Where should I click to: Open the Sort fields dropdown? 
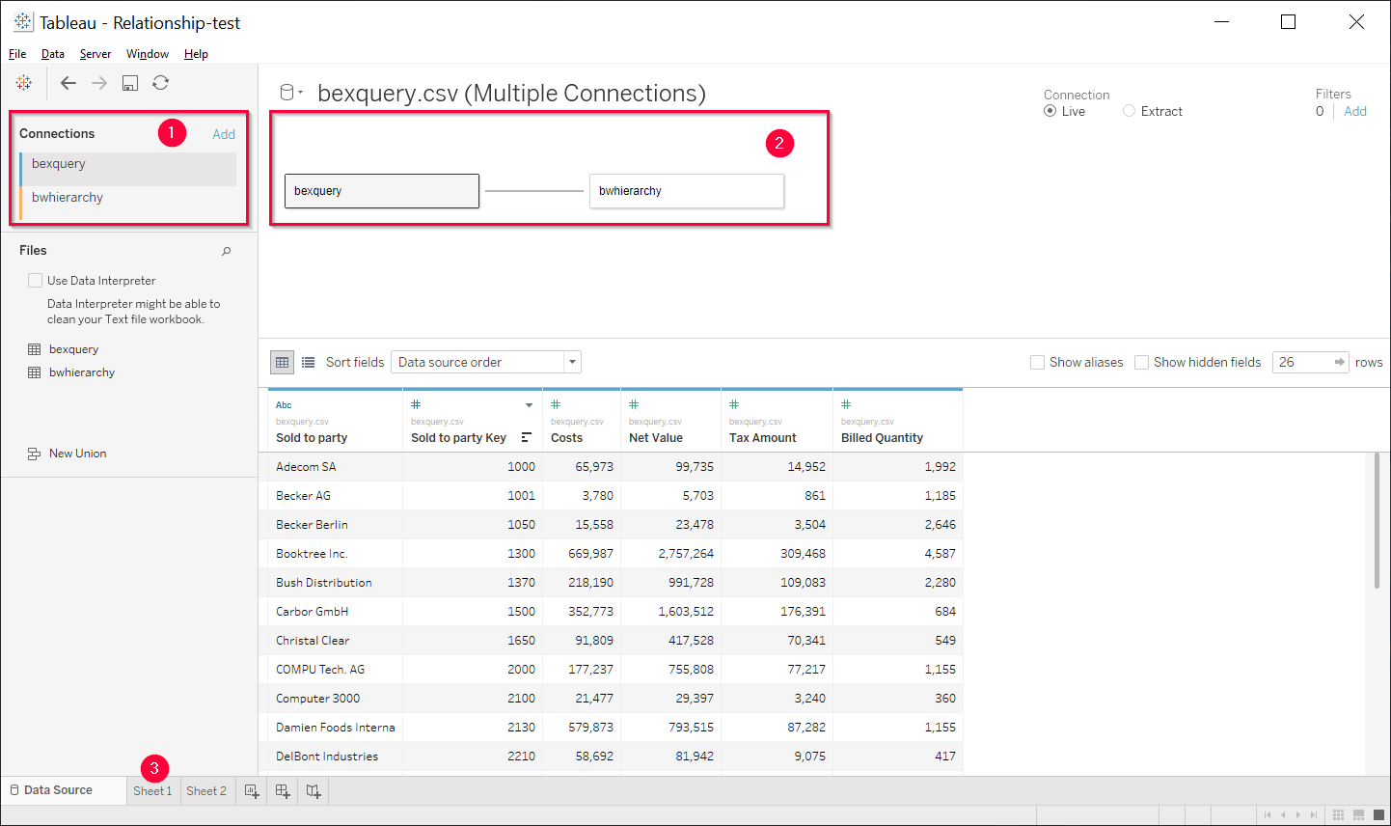coord(486,362)
